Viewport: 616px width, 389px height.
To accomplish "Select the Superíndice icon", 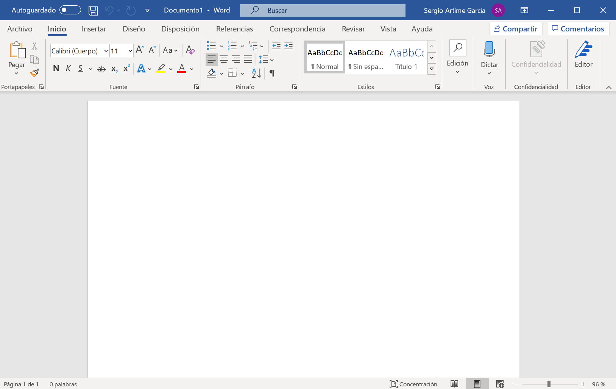I will click(x=126, y=68).
